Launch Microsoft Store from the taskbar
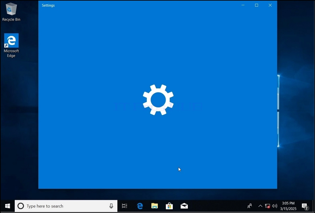This screenshot has height=213, width=315. point(169,206)
